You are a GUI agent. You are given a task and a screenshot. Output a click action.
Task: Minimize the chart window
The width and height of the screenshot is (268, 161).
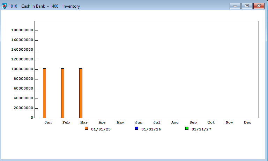tap(235, 6)
